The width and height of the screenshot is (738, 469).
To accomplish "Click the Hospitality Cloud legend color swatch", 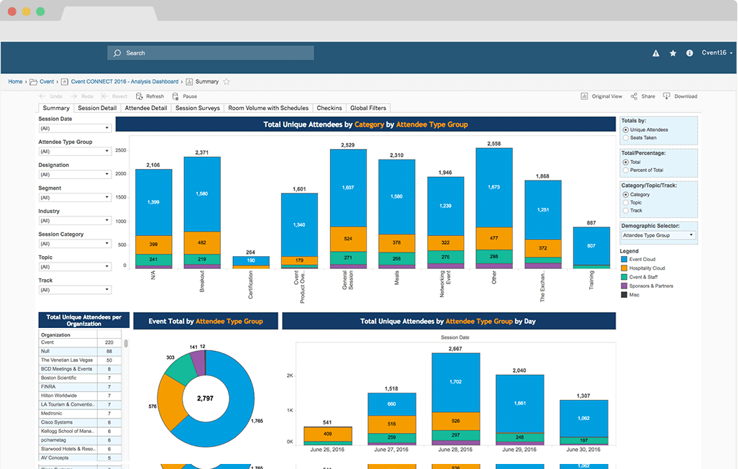I will tap(623, 268).
